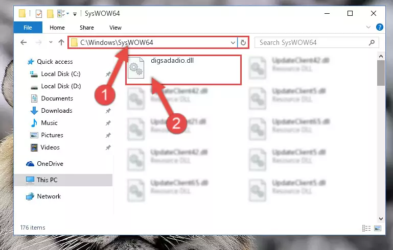
Task: Select This PC in the navigation pane
Action: 63,180
